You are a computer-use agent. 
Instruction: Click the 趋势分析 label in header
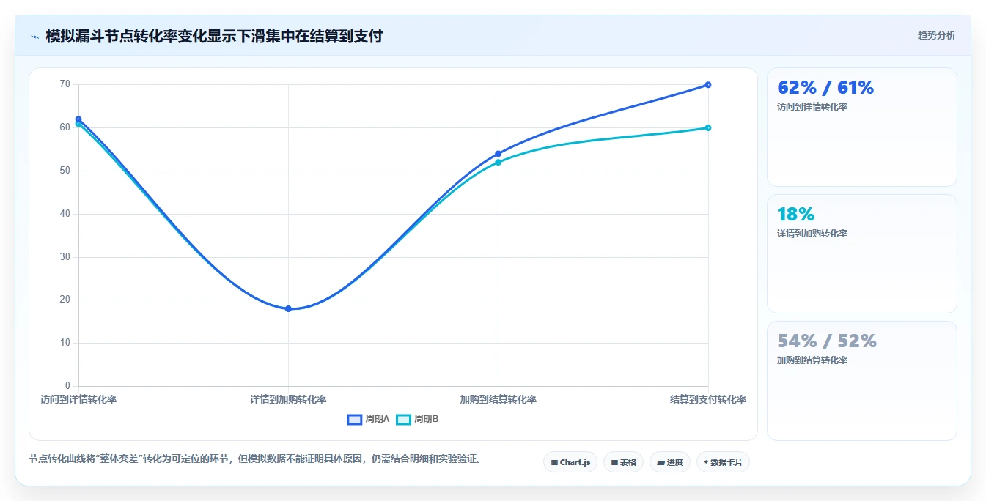936,35
